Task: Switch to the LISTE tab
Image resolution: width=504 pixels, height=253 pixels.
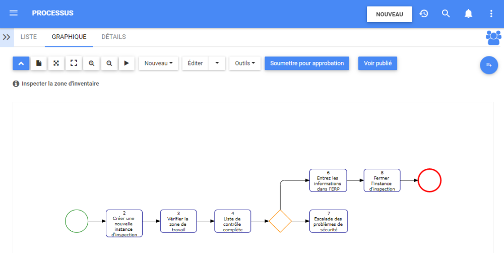Action: pyautogui.click(x=28, y=37)
